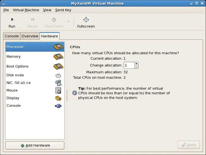Click the Boot Options chip icon

tap(58, 66)
